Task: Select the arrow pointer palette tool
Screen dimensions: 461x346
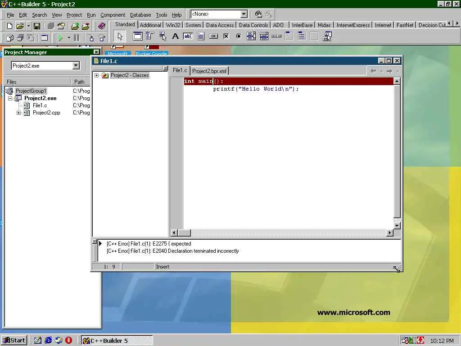Action: tap(120, 36)
